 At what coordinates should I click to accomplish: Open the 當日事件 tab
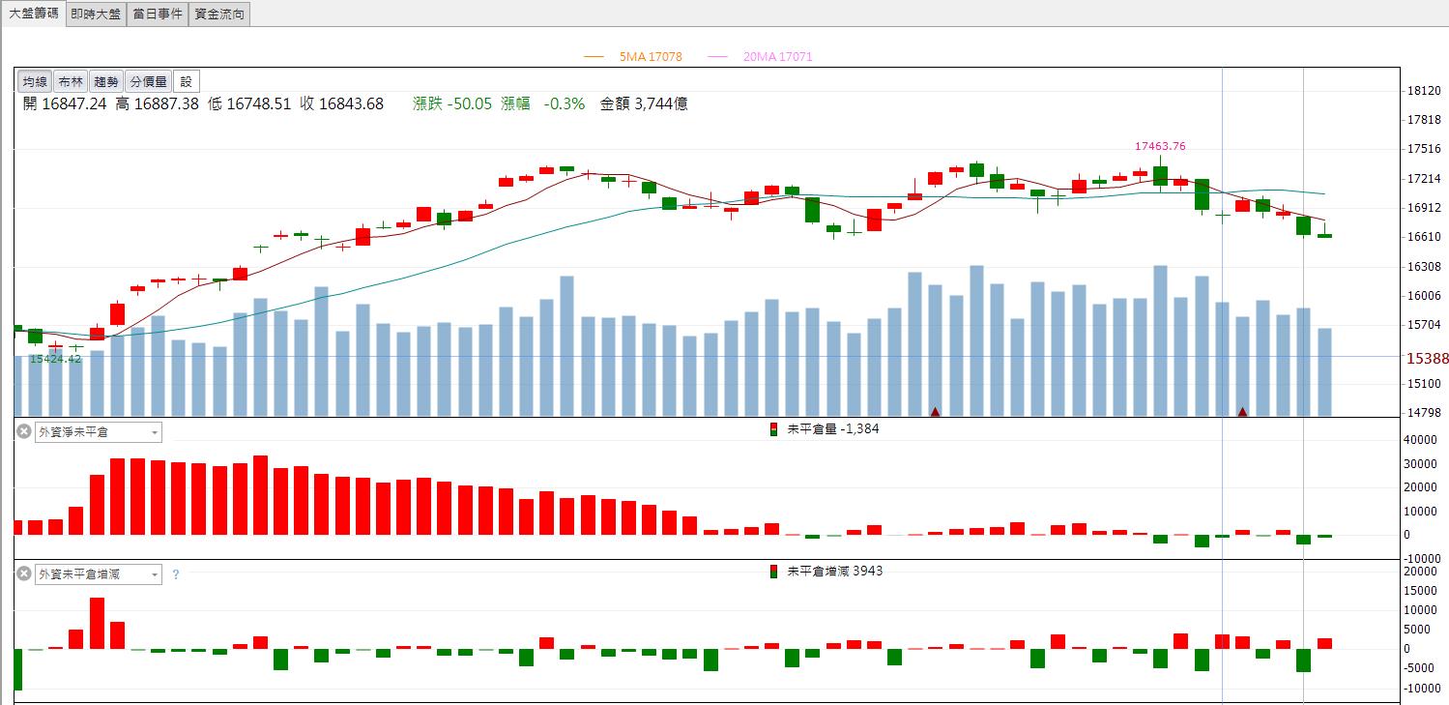(158, 14)
